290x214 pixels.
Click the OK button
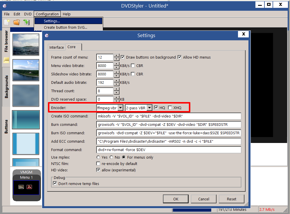click(176, 199)
